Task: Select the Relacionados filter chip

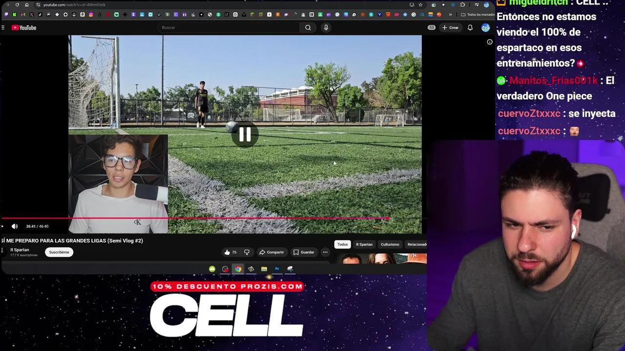Action: (416, 244)
